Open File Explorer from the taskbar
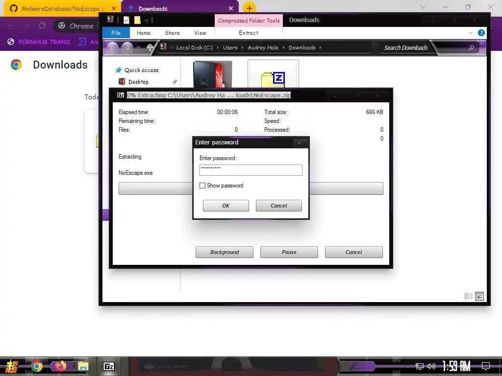The width and height of the screenshot is (502, 376). 83,366
